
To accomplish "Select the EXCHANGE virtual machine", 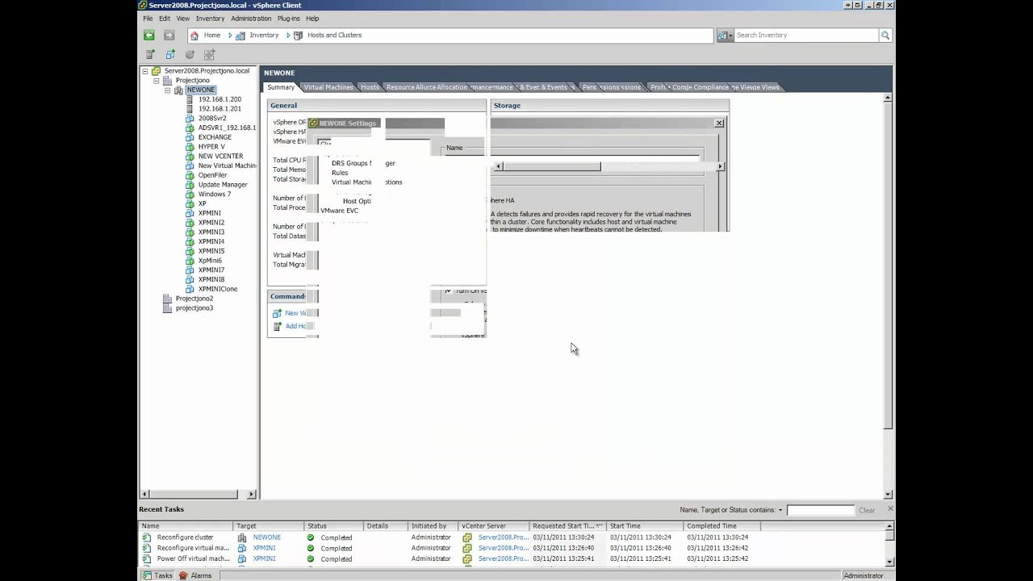I will 215,137.
